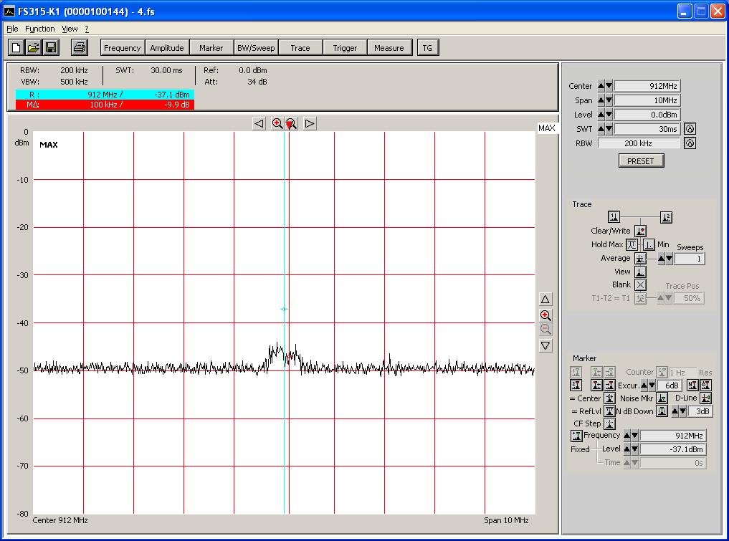This screenshot has width=729, height=541.
Task: Toggle auto mode for RBW
Action: coord(690,143)
